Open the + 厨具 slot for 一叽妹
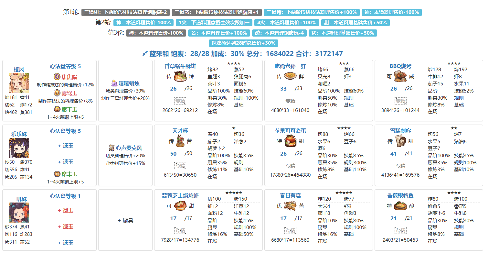Image resolution: width=499 pixels, height=253 pixels. (125, 221)
